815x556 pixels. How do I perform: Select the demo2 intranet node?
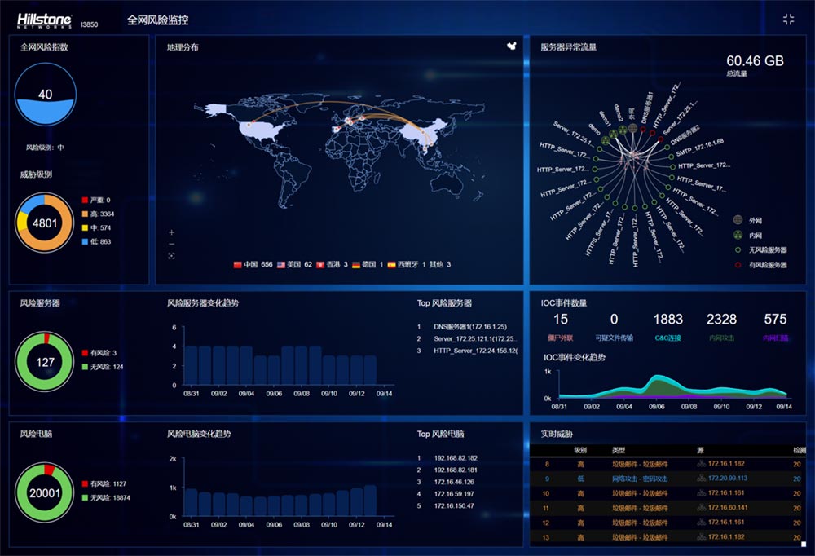622,130
